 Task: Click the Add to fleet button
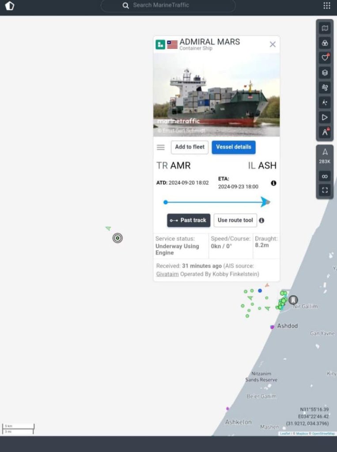(x=189, y=147)
